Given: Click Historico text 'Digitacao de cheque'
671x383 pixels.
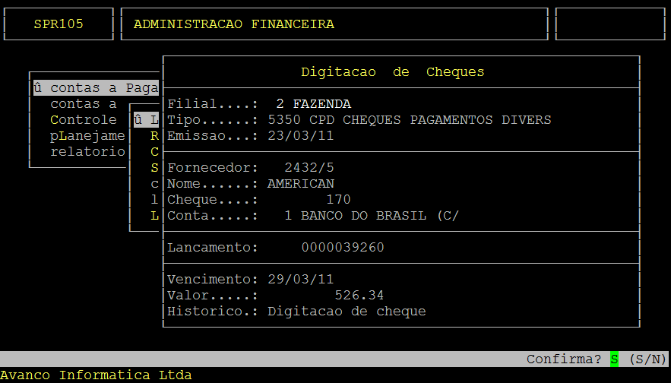Looking at the screenshot, I should click(x=347, y=312).
